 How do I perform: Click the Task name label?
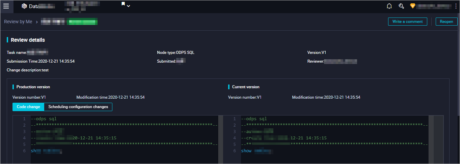click(17, 53)
